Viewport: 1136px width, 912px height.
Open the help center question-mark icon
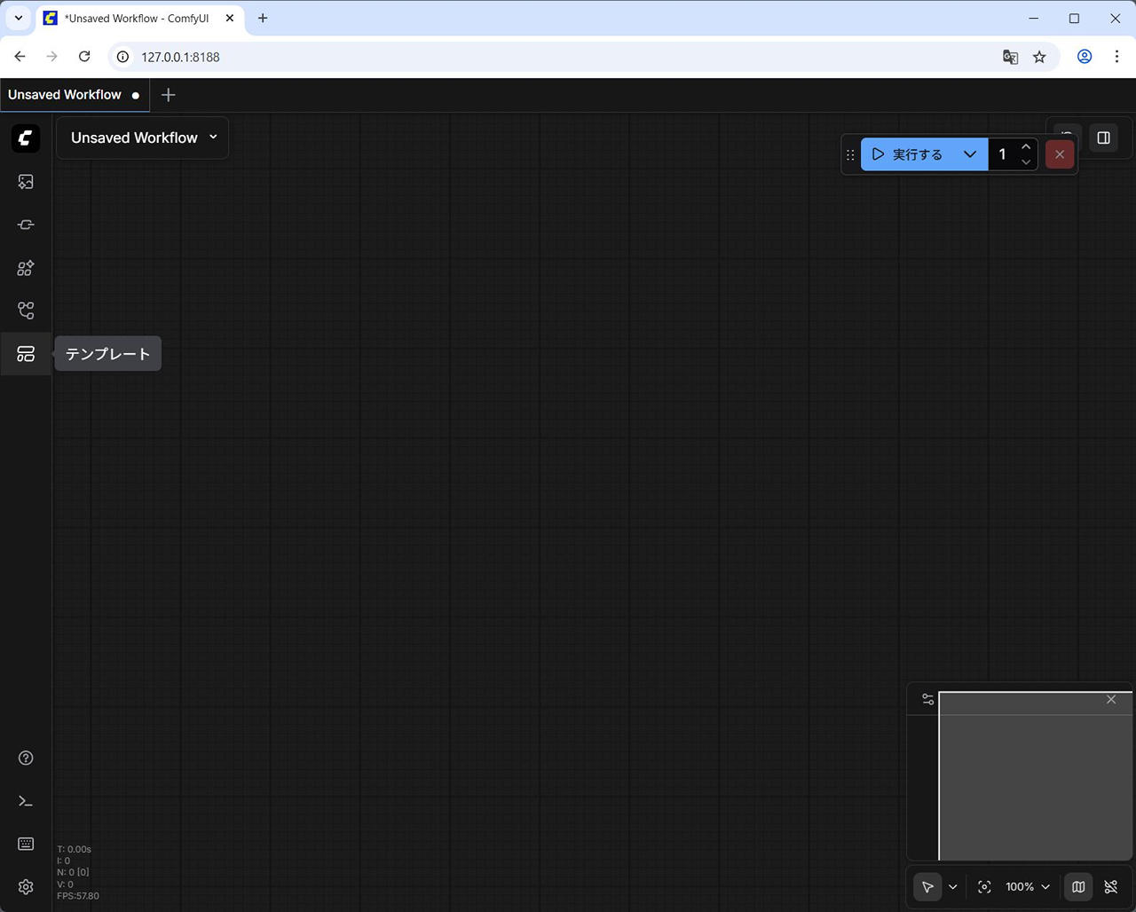(x=26, y=758)
